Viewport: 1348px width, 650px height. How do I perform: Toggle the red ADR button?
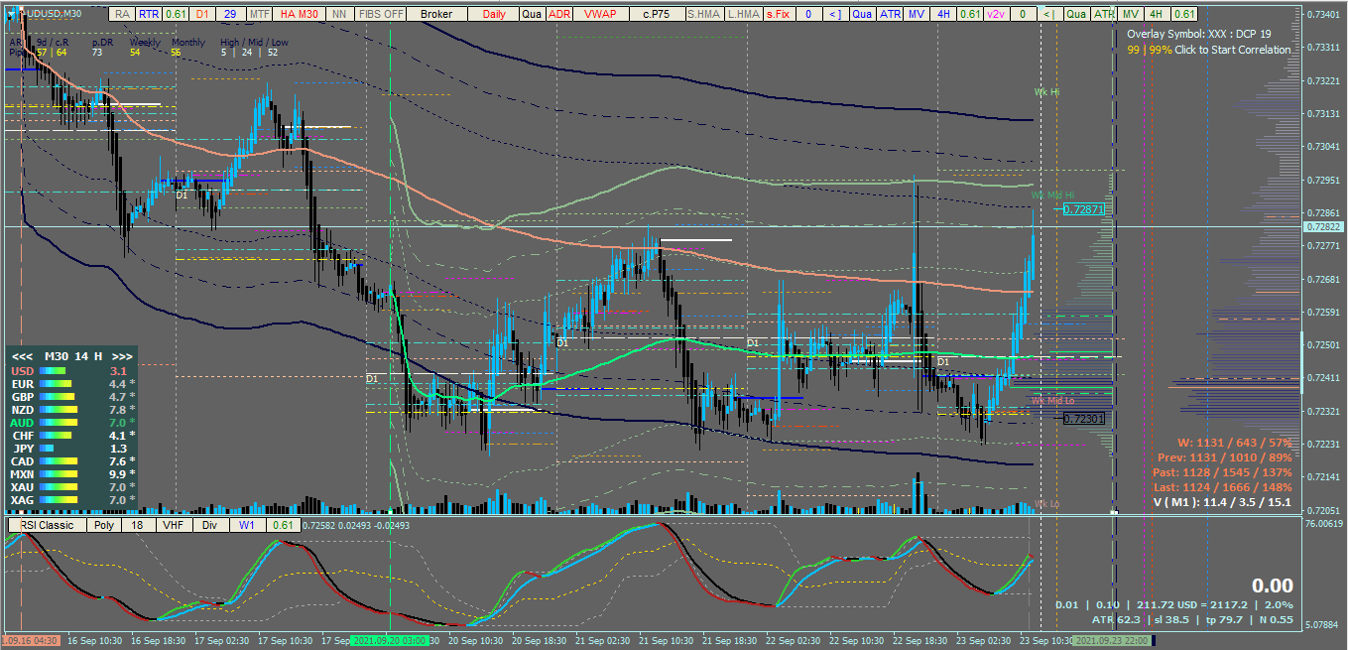pyautogui.click(x=558, y=14)
